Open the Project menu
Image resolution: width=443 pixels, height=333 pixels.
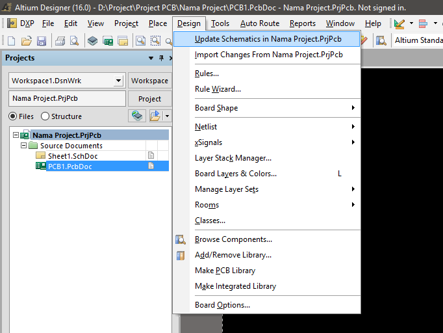click(x=126, y=23)
